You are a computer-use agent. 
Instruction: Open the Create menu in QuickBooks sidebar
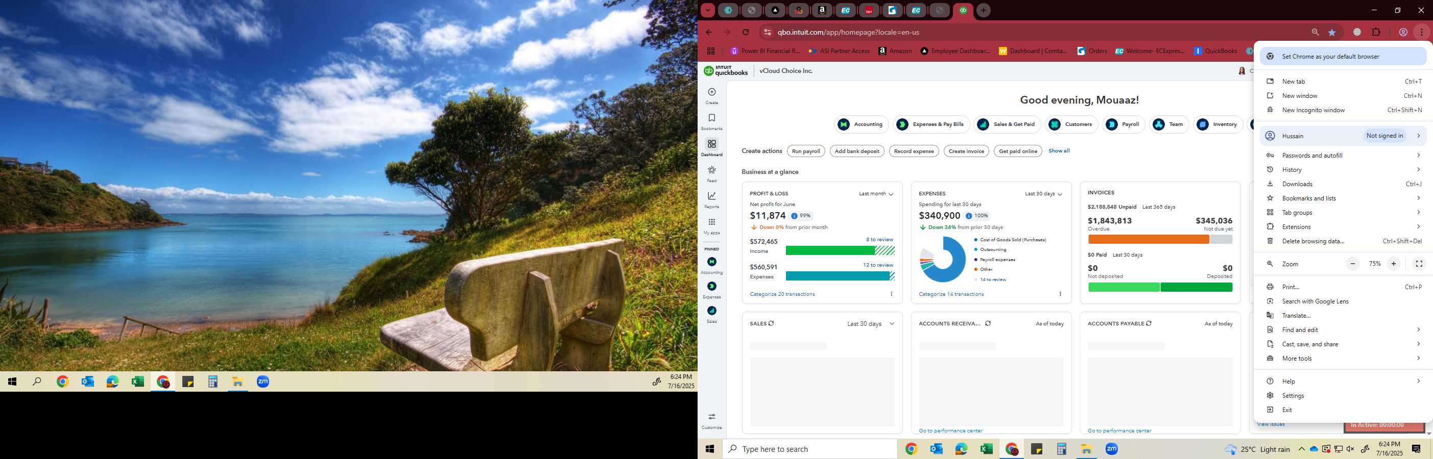coord(711,95)
